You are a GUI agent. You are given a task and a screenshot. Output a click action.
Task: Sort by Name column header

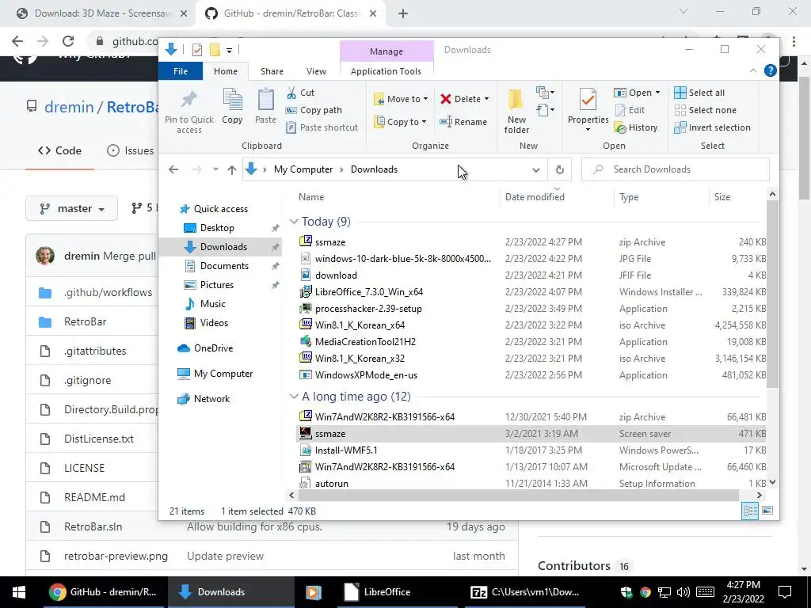click(310, 197)
